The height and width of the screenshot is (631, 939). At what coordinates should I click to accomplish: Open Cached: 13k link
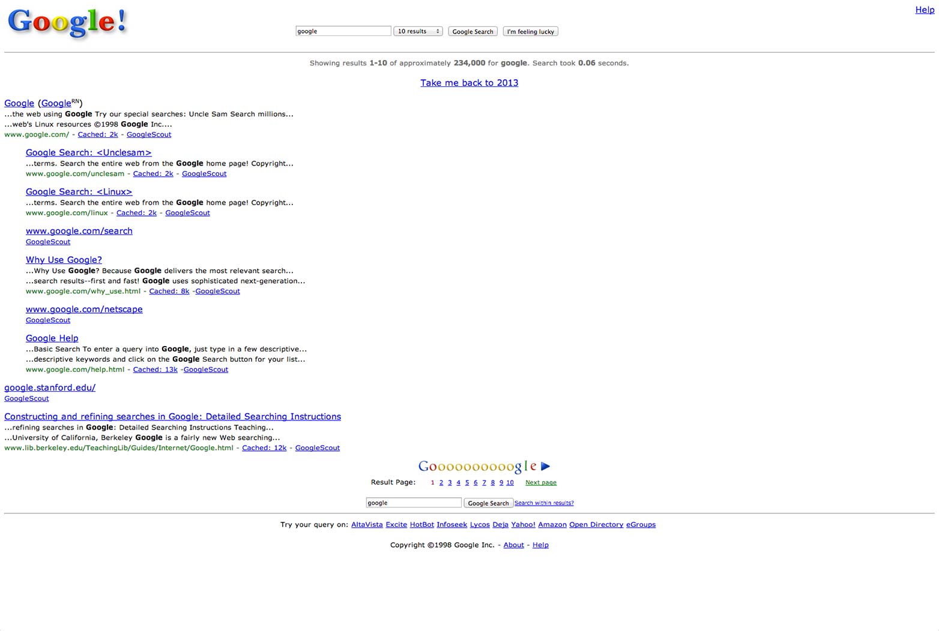pos(155,369)
